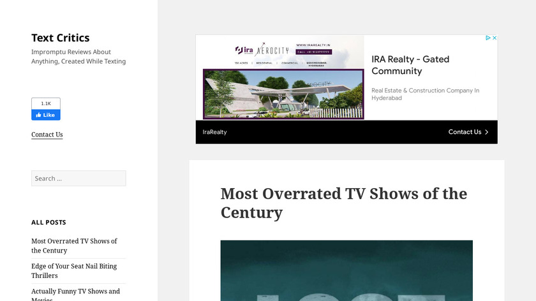The height and width of the screenshot is (301, 536).
Task: Open the Contact Us sidebar link
Action: (47, 135)
